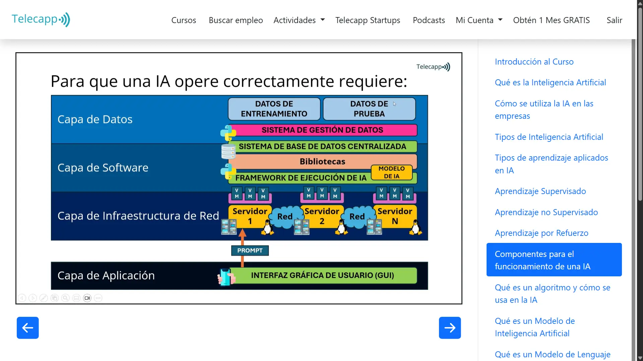Screen dimensions: 643x361
Task: Open the Telecapp Startups menu item
Action: click(368, 20)
